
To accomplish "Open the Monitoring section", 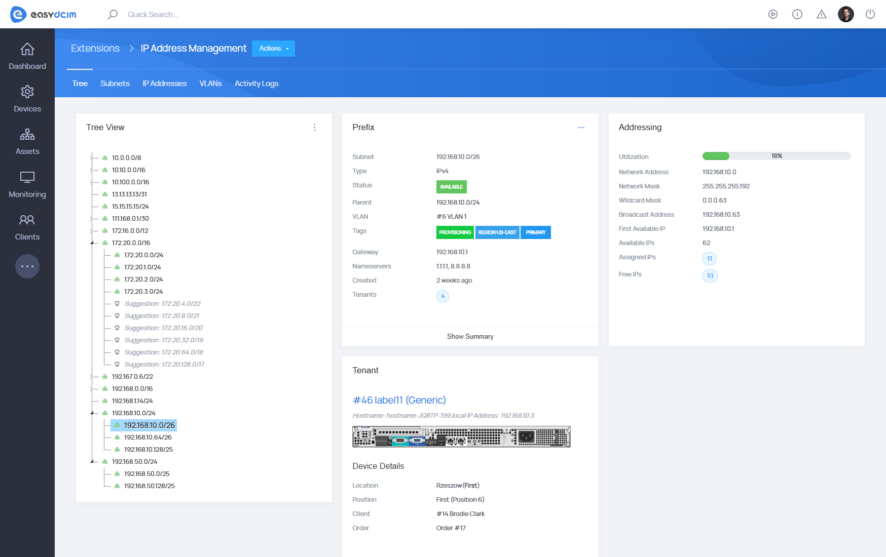I will (27, 184).
